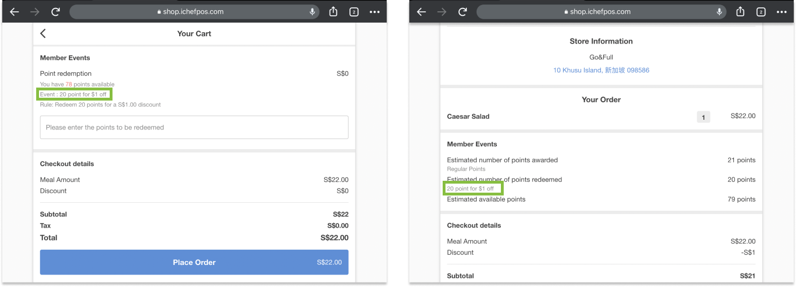Focus the address bar in the Your Cart window
Screen dimensions: 796x287
point(192,12)
